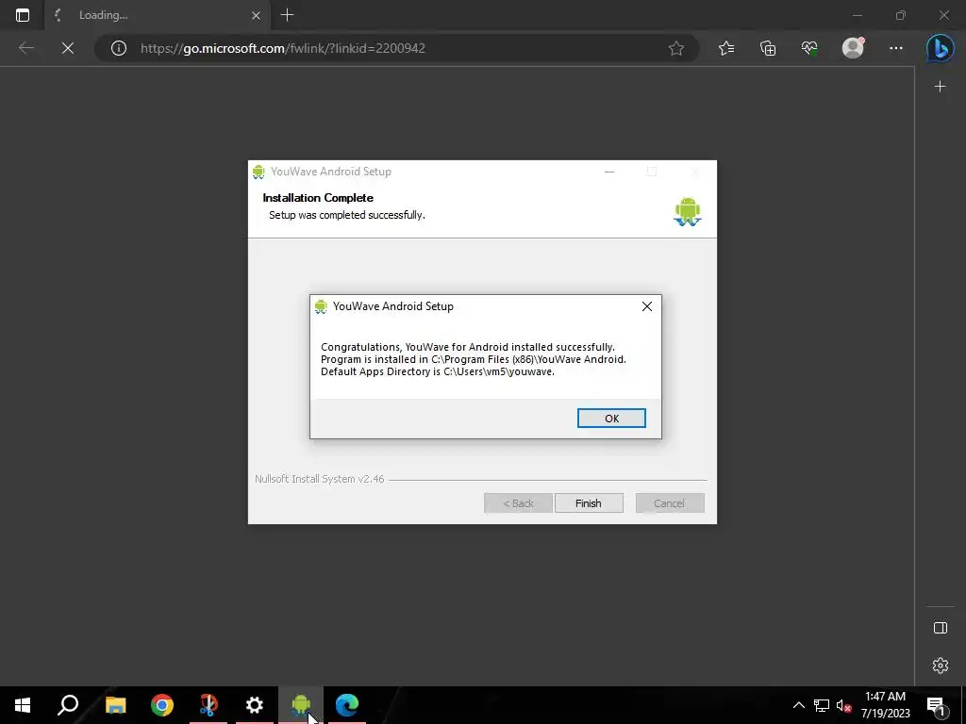The width and height of the screenshot is (966, 724).
Task: Go back in Edge browser
Action: click(25, 48)
